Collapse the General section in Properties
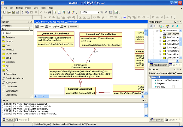Screen dimensions: 183x127 pos(150,77)
